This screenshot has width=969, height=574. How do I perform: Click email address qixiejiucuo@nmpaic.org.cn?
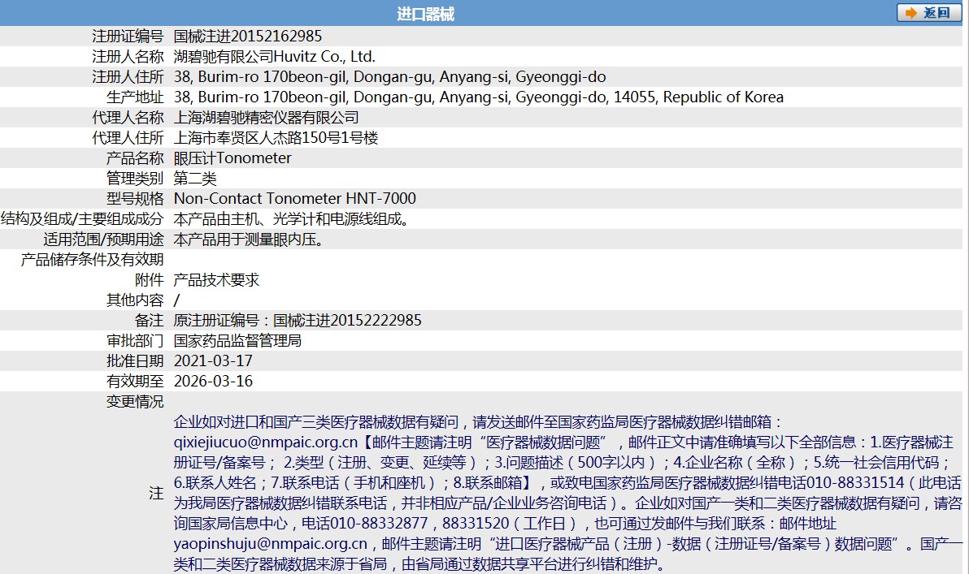click(x=266, y=442)
